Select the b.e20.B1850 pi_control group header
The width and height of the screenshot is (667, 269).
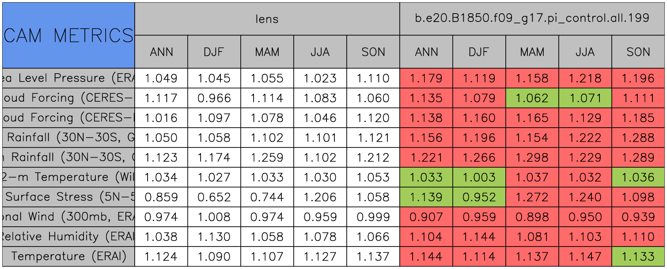pos(532,18)
